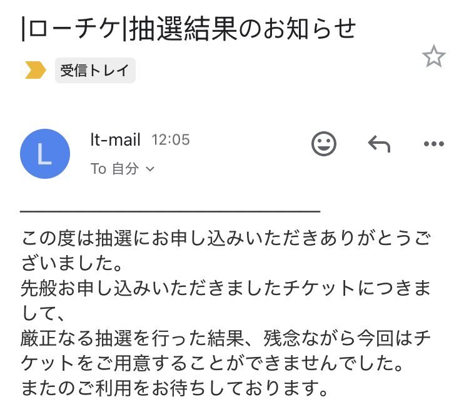The height and width of the screenshot is (407, 469).
Task: Open the three-dot more options menu
Action: pyautogui.click(x=433, y=144)
